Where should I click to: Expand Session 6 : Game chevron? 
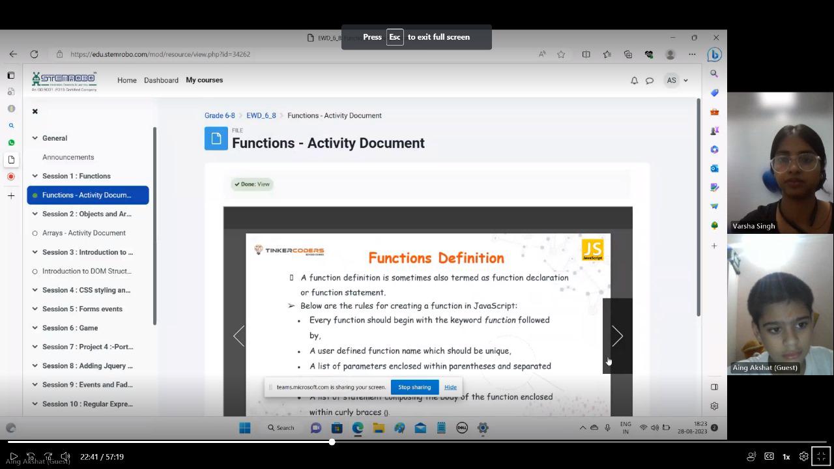point(35,328)
